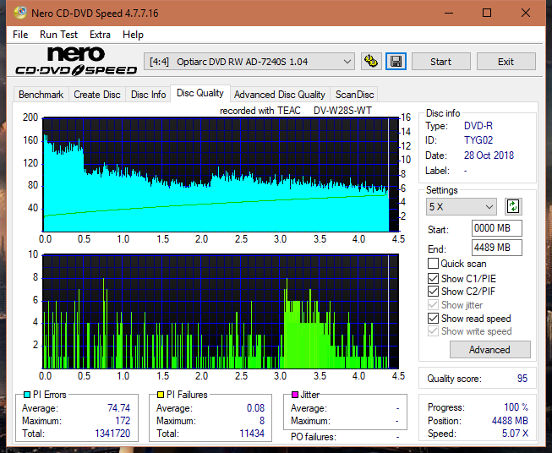Switch to the Disc Info tab
Viewport: 552px width, 453px height.
(148, 95)
